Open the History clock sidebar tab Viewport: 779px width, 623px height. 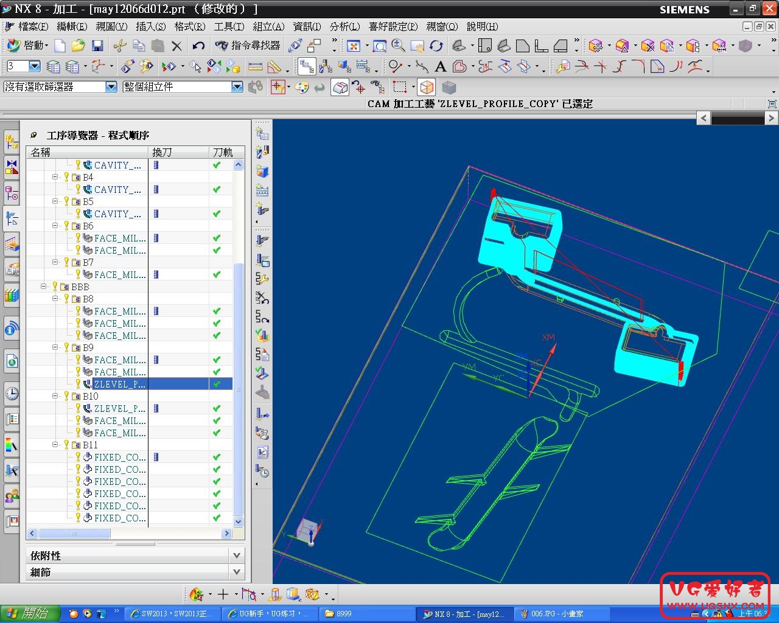(12, 394)
